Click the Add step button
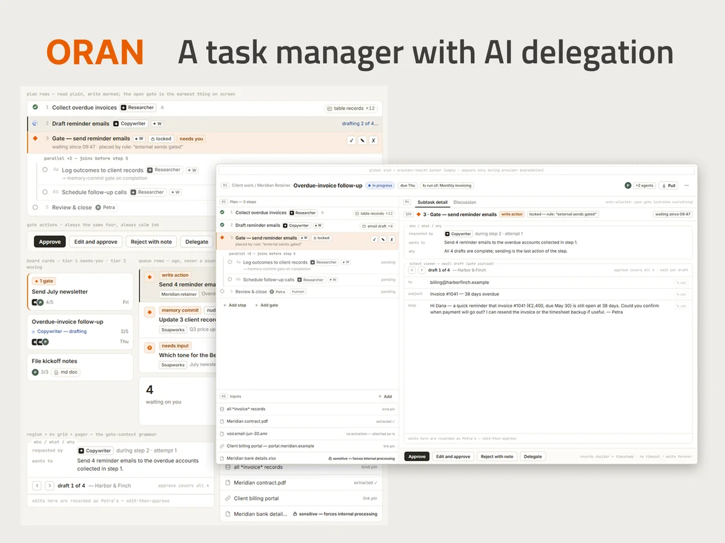 coord(234,305)
